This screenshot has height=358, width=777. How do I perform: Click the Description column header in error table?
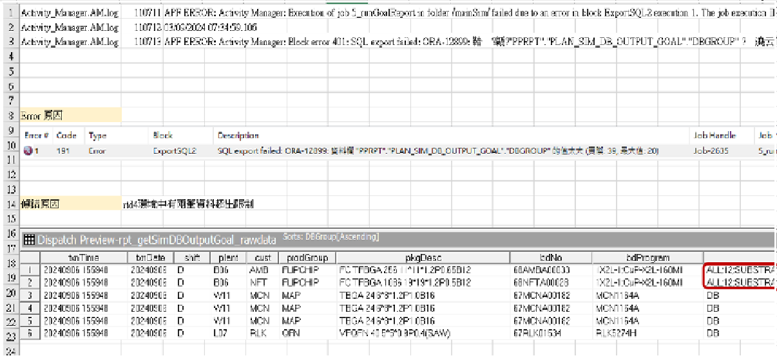[238, 136]
